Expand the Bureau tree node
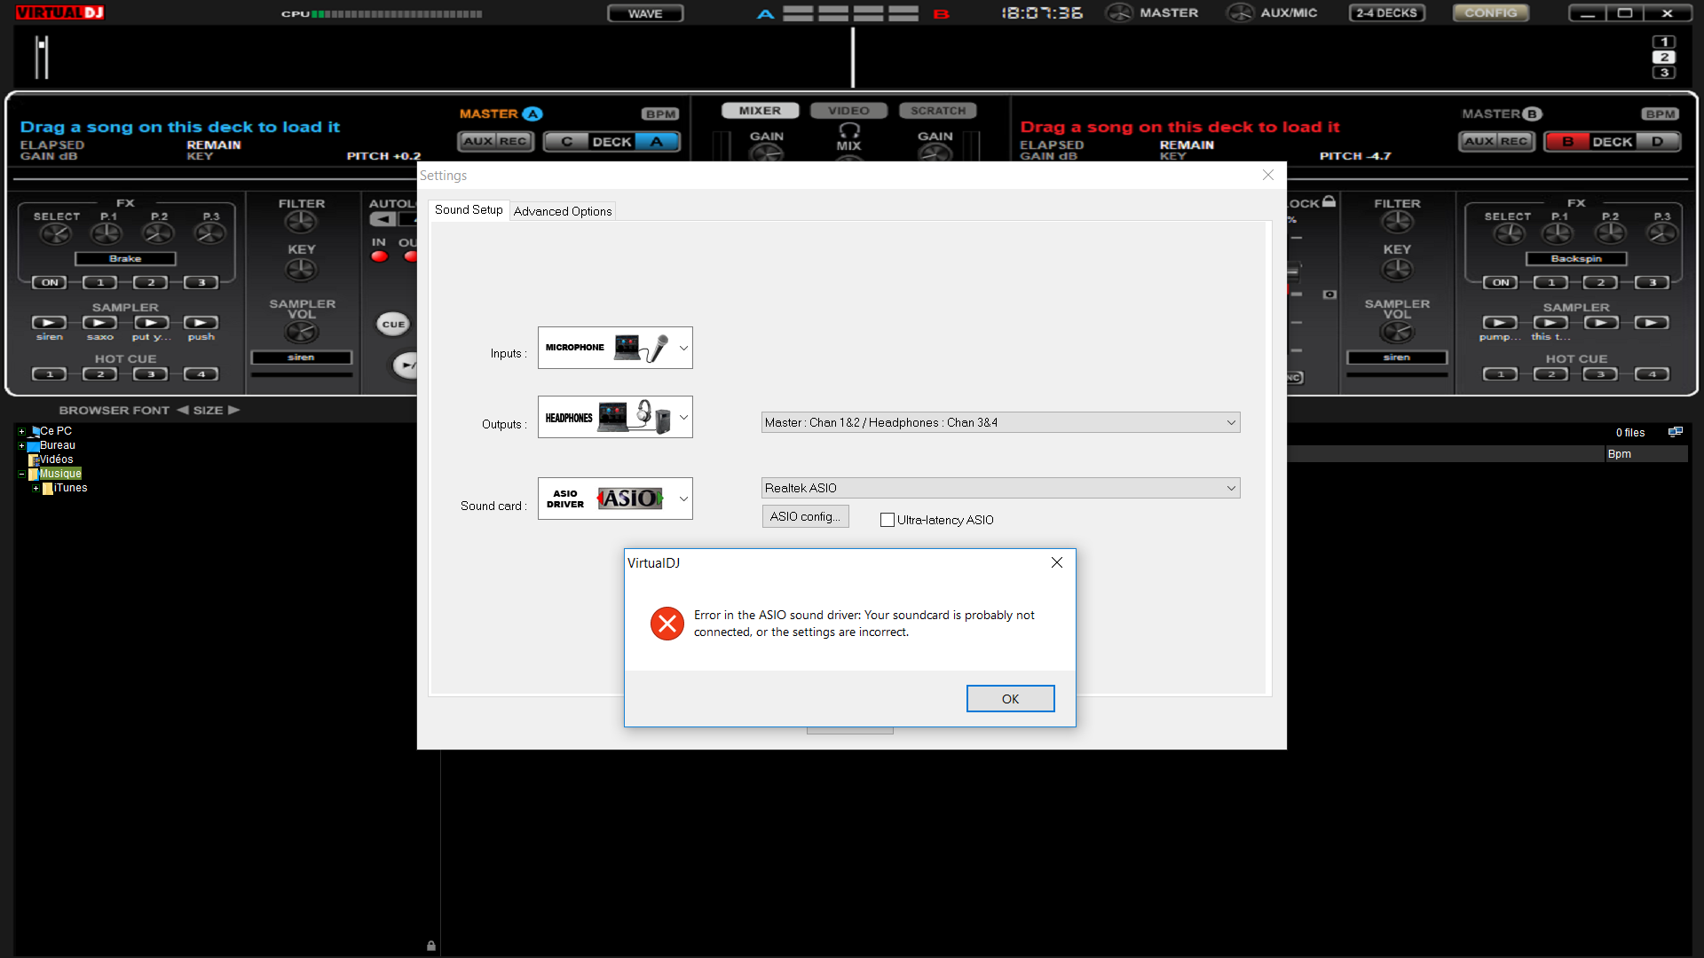 21,446
